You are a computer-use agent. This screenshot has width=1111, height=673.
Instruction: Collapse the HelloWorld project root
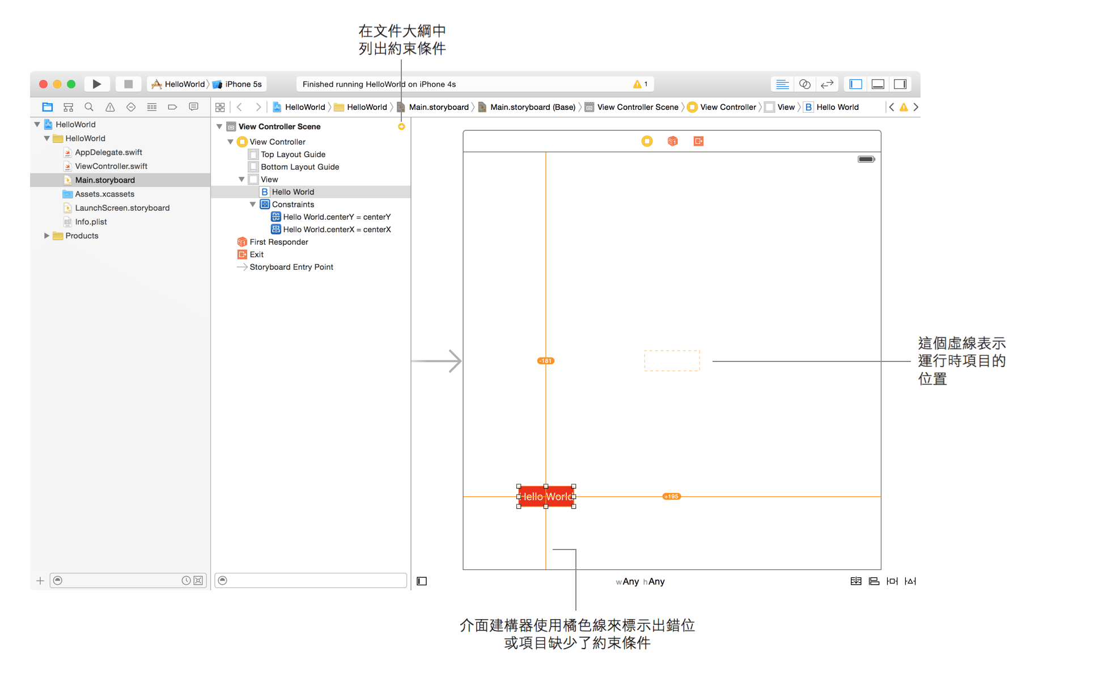(x=37, y=124)
